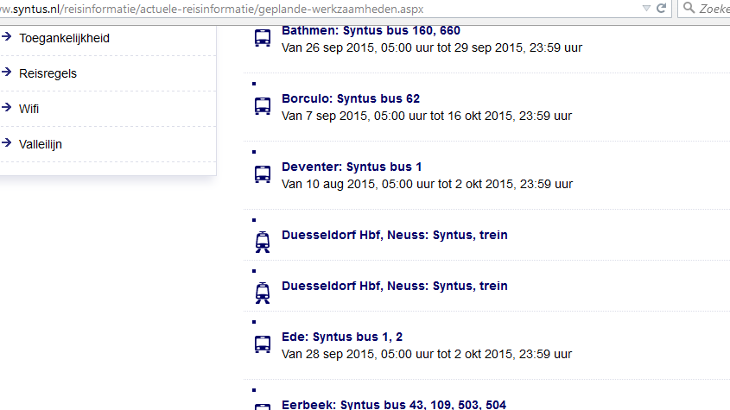Screen dimensions: 730x410
Task: Open Deventer: Syntus bus 1 link
Action: (x=352, y=167)
